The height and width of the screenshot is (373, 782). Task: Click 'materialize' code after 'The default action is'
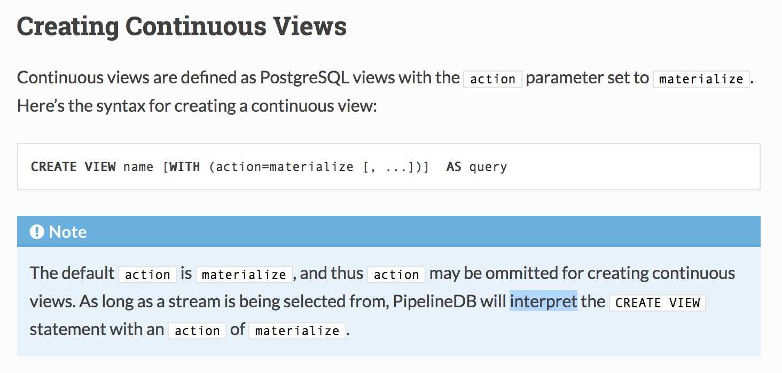click(244, 275)
